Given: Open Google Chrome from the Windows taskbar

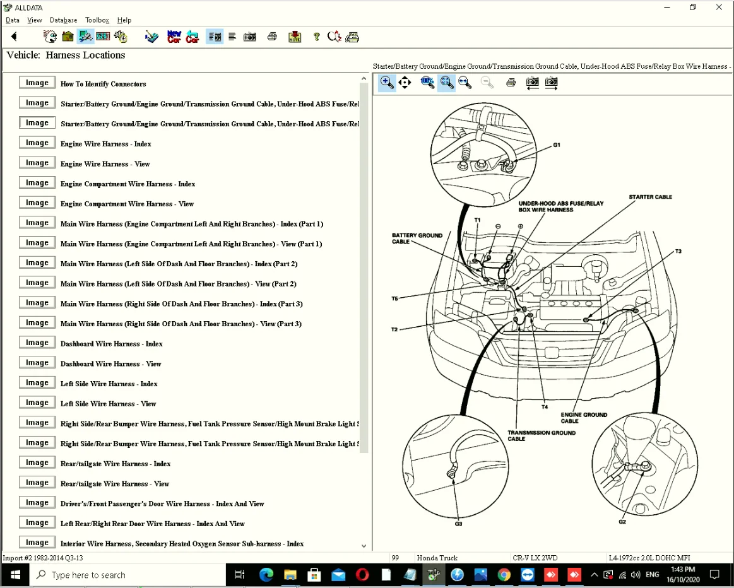Looking at the screenshot, I should (504, 575).
